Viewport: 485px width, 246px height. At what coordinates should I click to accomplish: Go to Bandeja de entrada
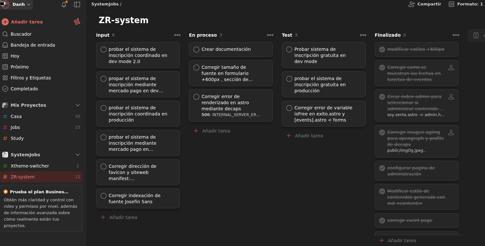tap(33, 45)
